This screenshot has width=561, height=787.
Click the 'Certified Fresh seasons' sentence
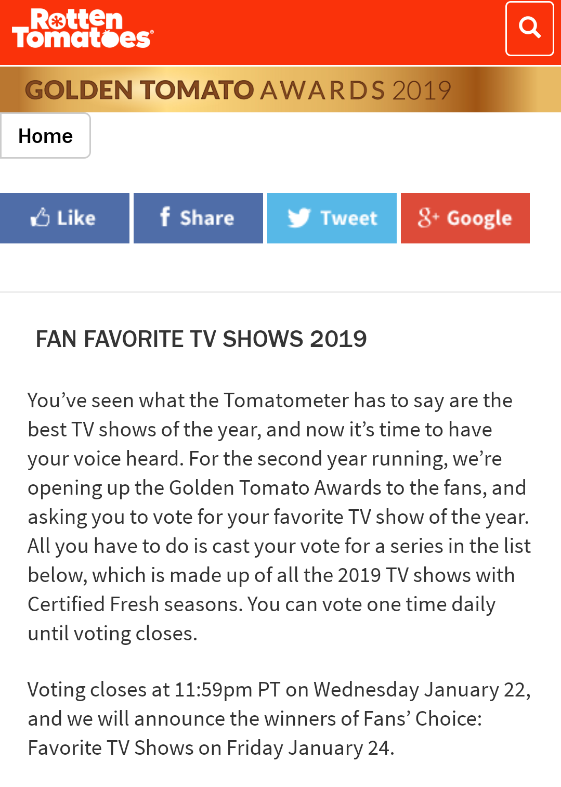click(135, 604)
